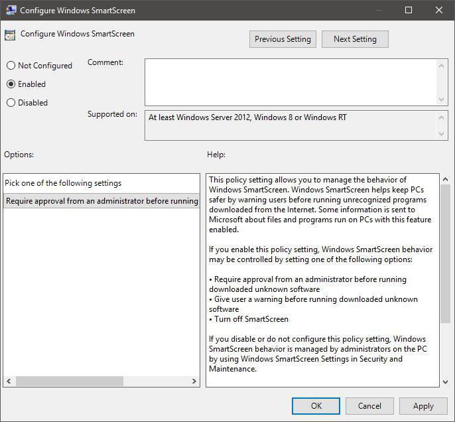Click Supported on scroll up arrow
The width and height of the screenshot is (455, 422).
[441, 117]
